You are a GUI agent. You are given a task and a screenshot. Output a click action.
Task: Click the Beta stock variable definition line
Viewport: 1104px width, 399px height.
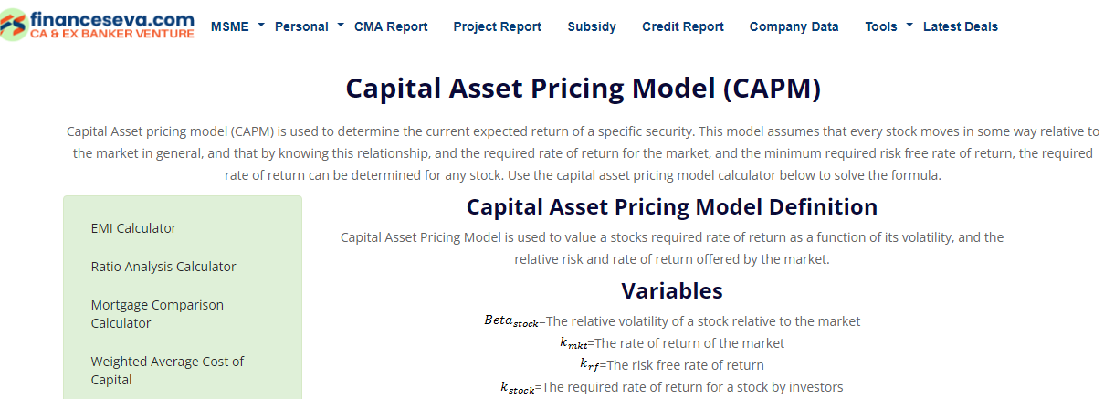pyautogui.click(x=671, y=321)
